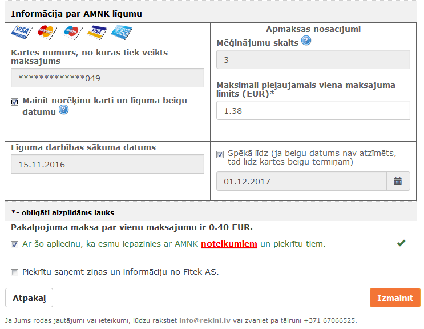Click the green confirmation checkmark icon
The image size is (424, 329).
click(x=401, y=243)
